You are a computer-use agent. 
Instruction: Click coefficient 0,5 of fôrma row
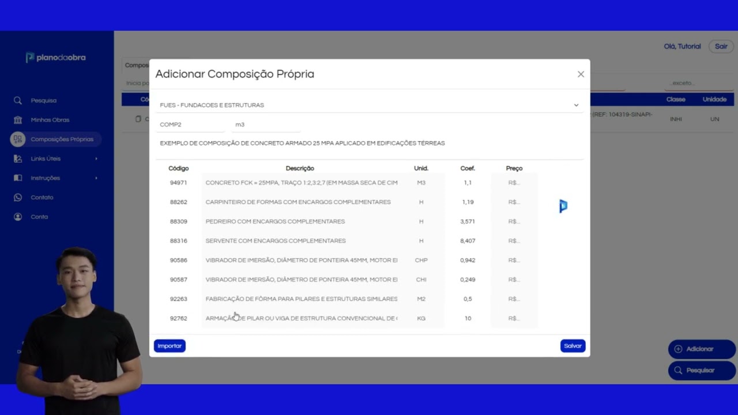[468, 299]
